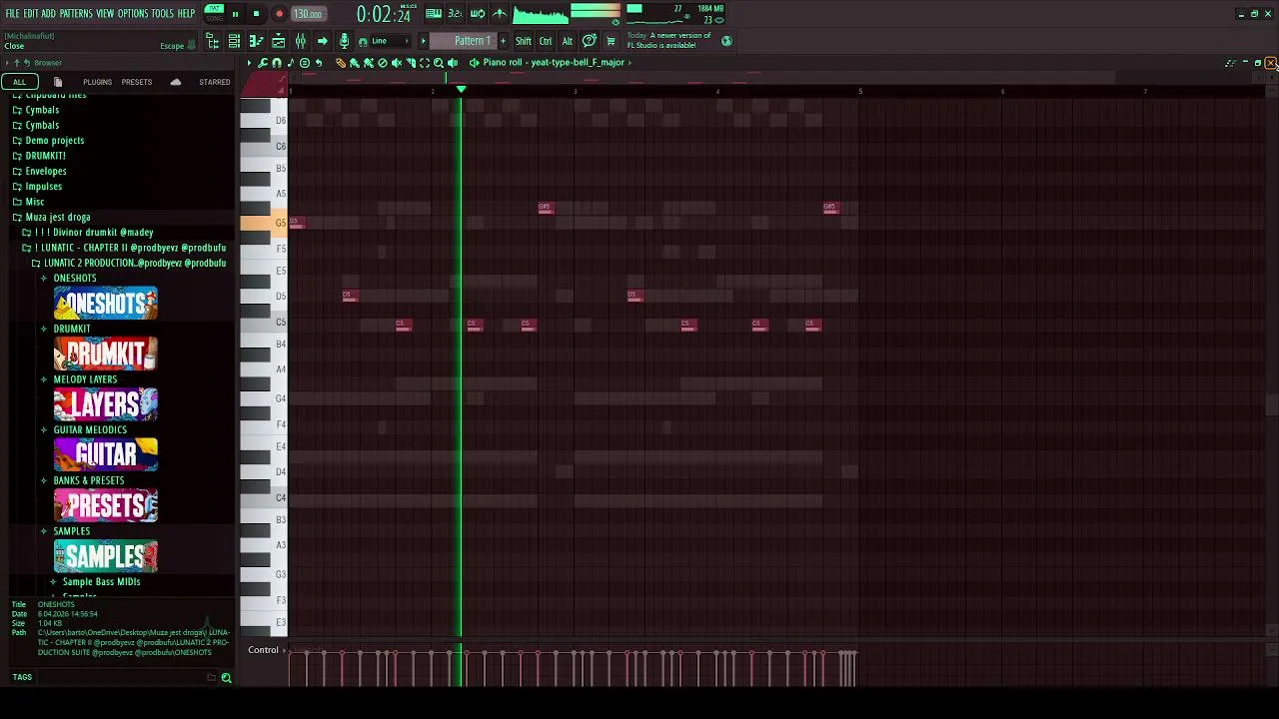Switch to the STARRED browser tab
Screen dimensions: 1279x719
[x=215, y=82]
